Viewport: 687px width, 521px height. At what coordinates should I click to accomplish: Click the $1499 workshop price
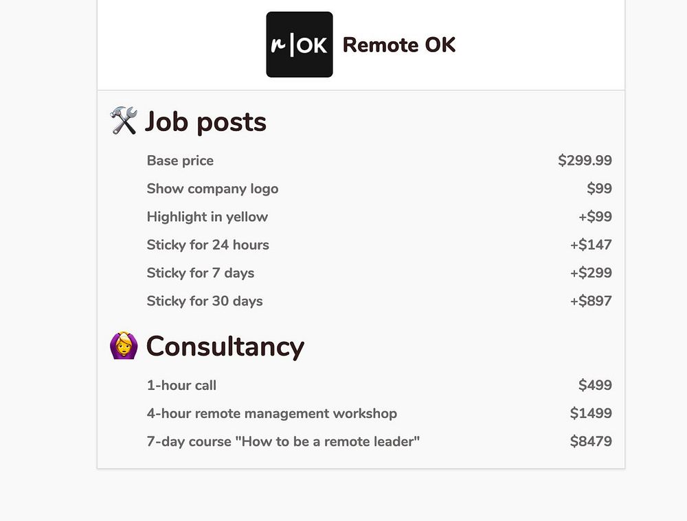[x=591, y=414]
